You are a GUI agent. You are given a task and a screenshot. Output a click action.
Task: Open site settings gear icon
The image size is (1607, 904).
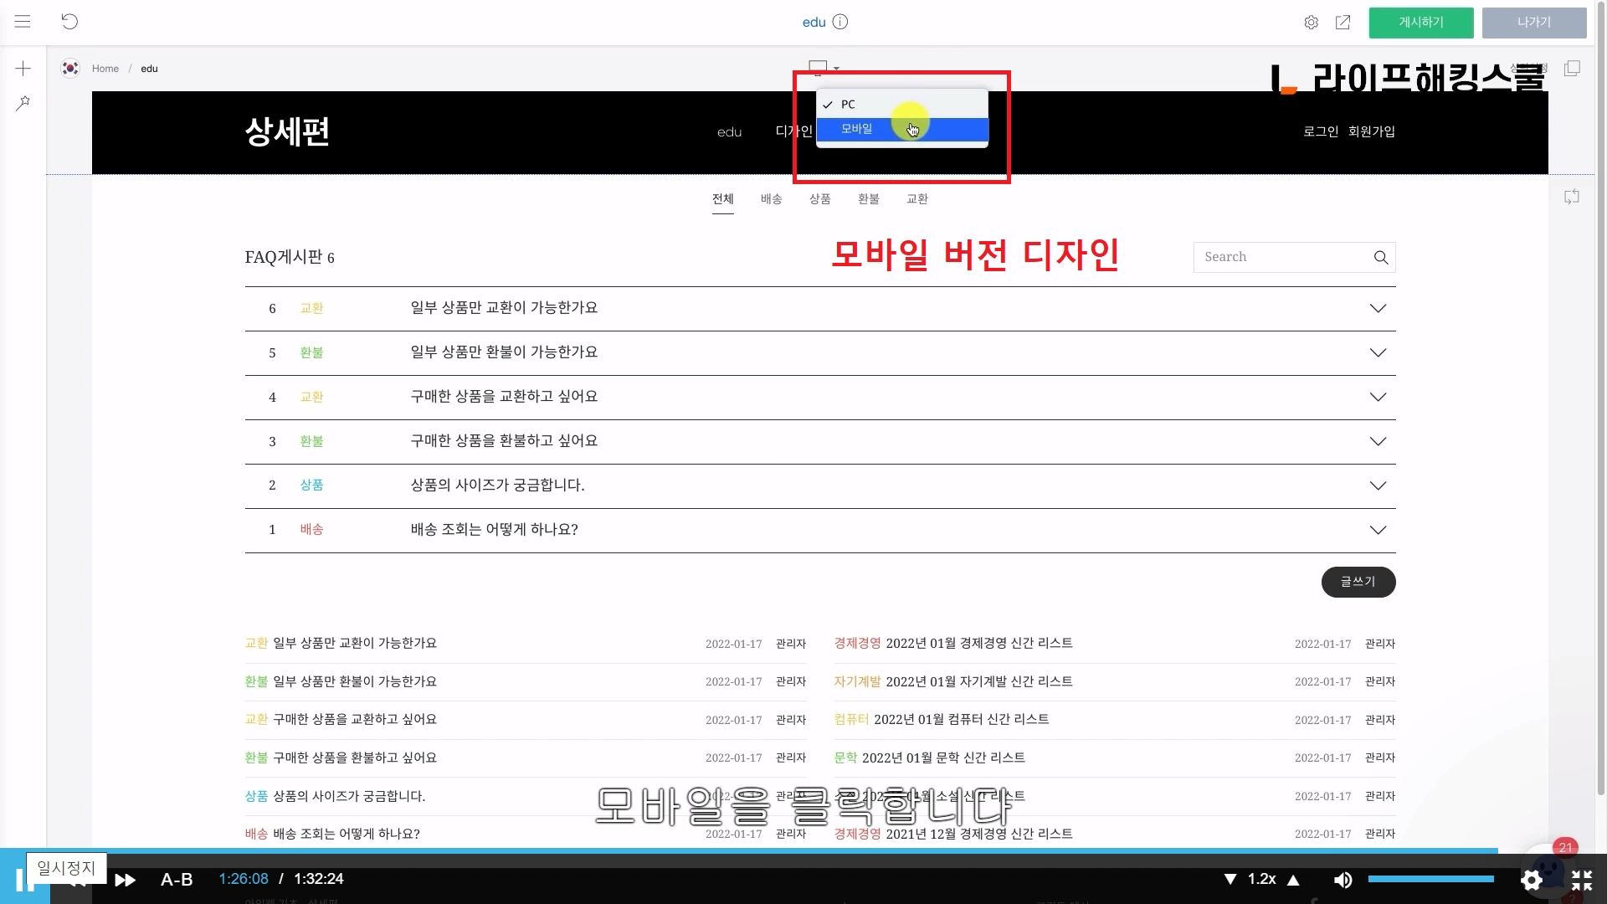tap(1311, 23)
